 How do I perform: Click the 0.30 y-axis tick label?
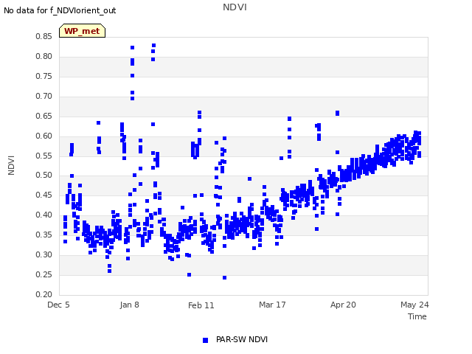click(44, 254)
